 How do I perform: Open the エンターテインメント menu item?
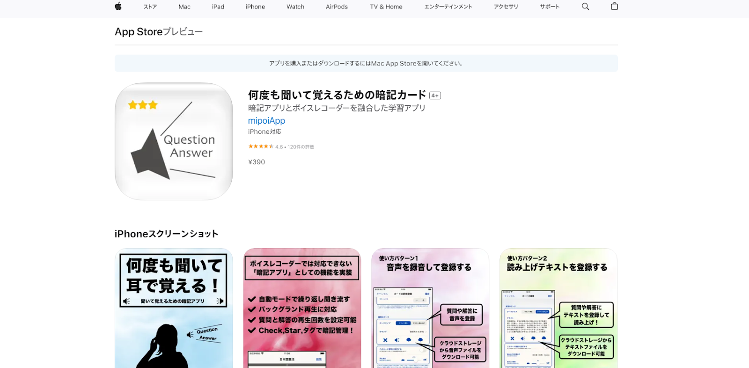coord(448,7)
